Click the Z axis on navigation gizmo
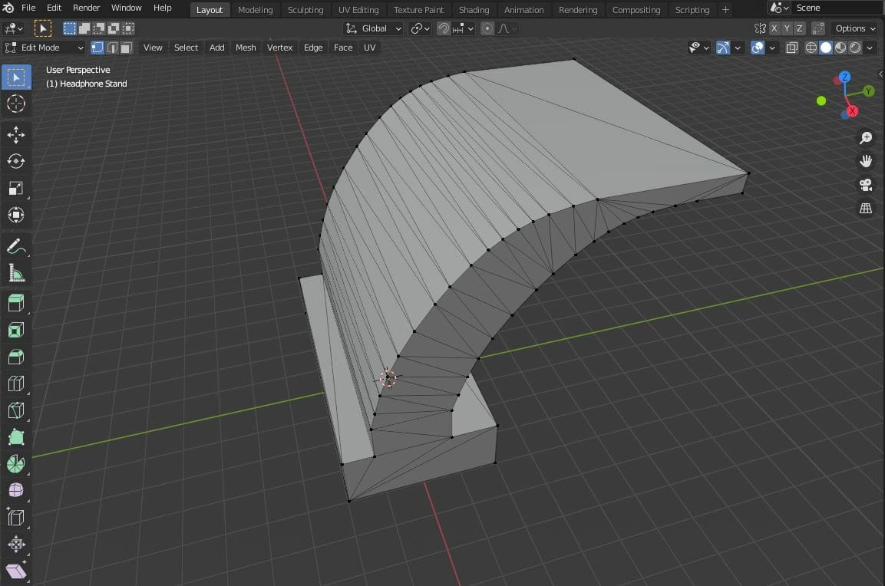 pyautogui.click(x=844, y=77)
